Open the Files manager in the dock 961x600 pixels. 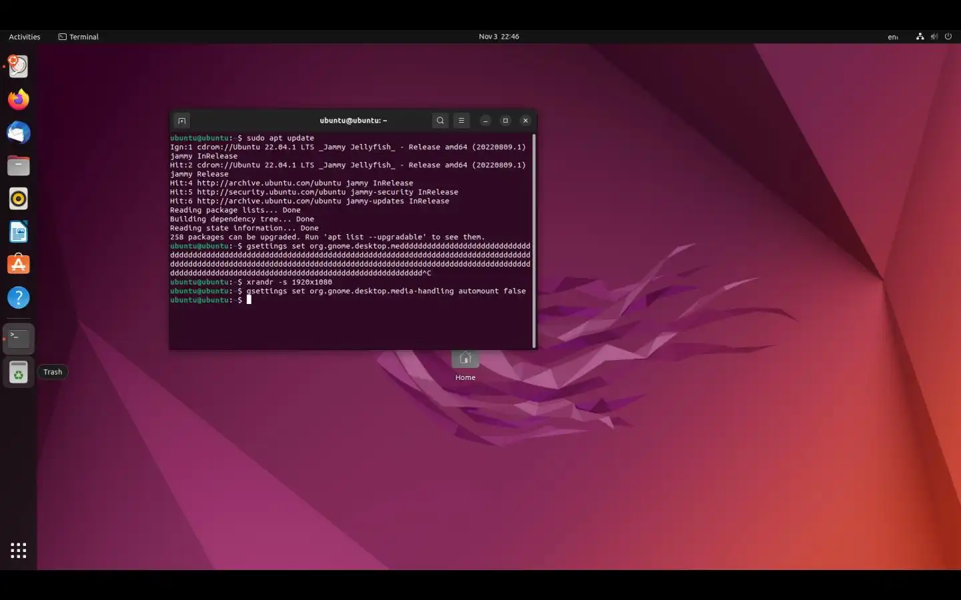click(x=19, y=165)
